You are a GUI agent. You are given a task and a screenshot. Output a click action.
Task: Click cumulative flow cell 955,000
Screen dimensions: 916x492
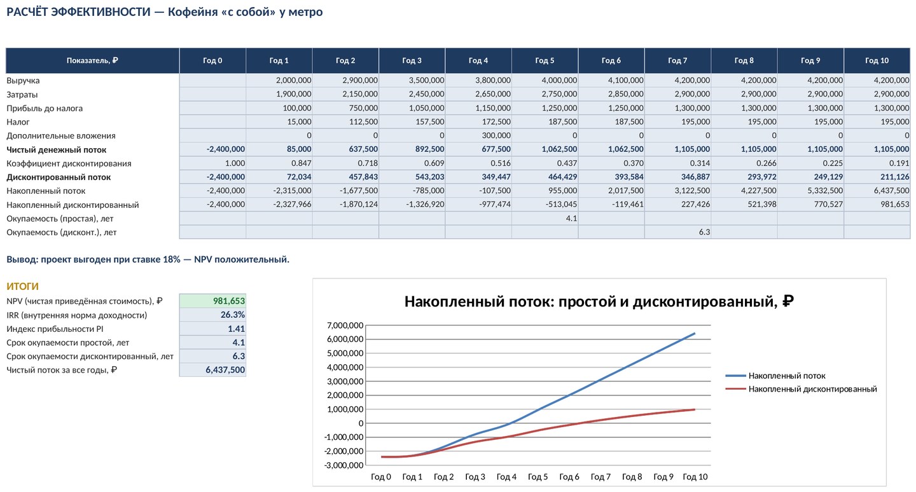[x=545, y=191]
